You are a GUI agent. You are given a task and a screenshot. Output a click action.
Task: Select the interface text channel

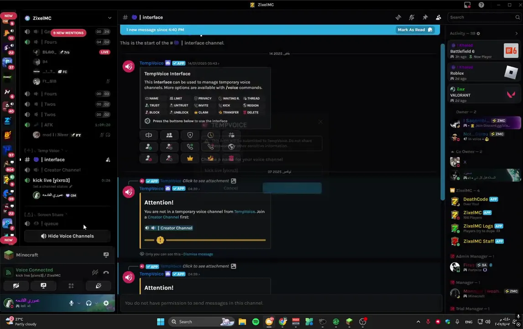tap(68, 159)
